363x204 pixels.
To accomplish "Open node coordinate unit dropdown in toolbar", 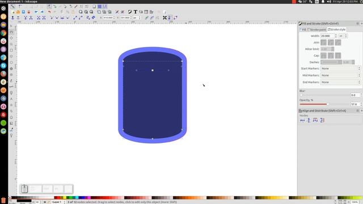I will pyautogui.click(x=137, y=18).
